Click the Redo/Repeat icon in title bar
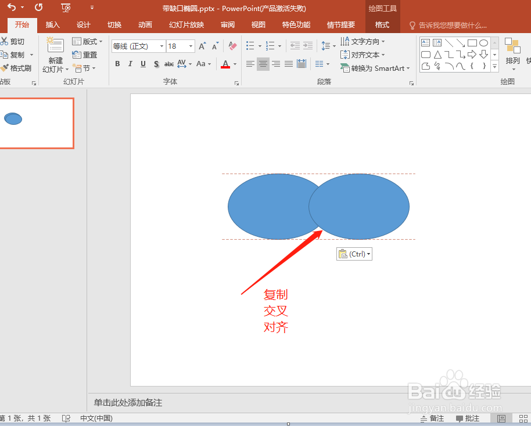Image resolution: width=531 pixels, height=426 pixels. [38, 8]
